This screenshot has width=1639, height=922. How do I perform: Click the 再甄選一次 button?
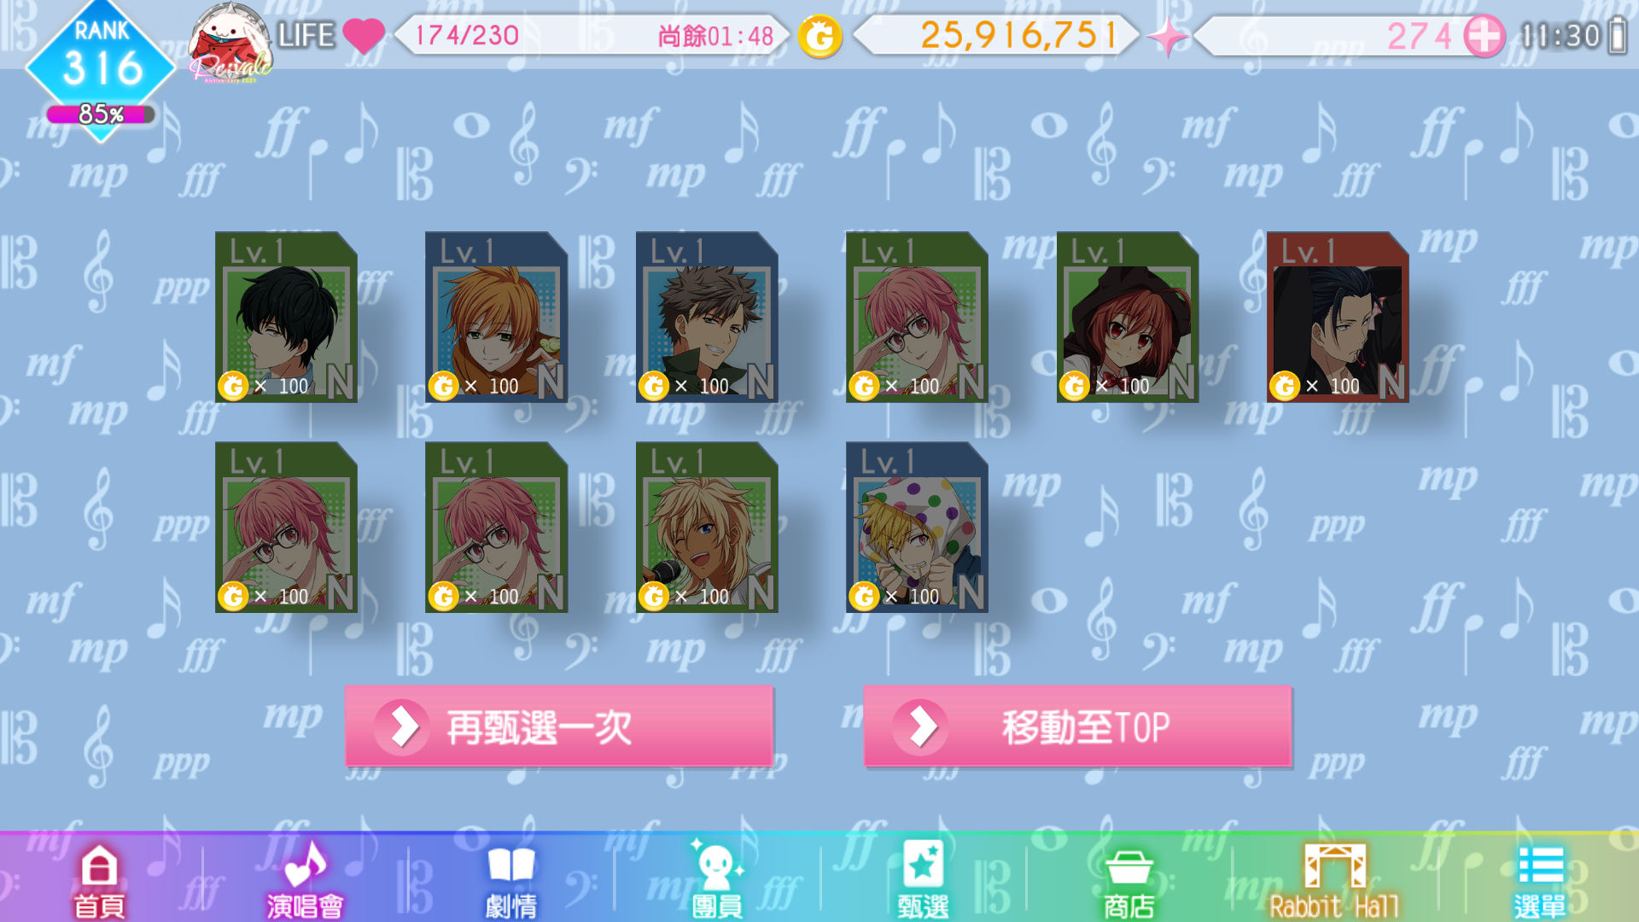(559, 727)
